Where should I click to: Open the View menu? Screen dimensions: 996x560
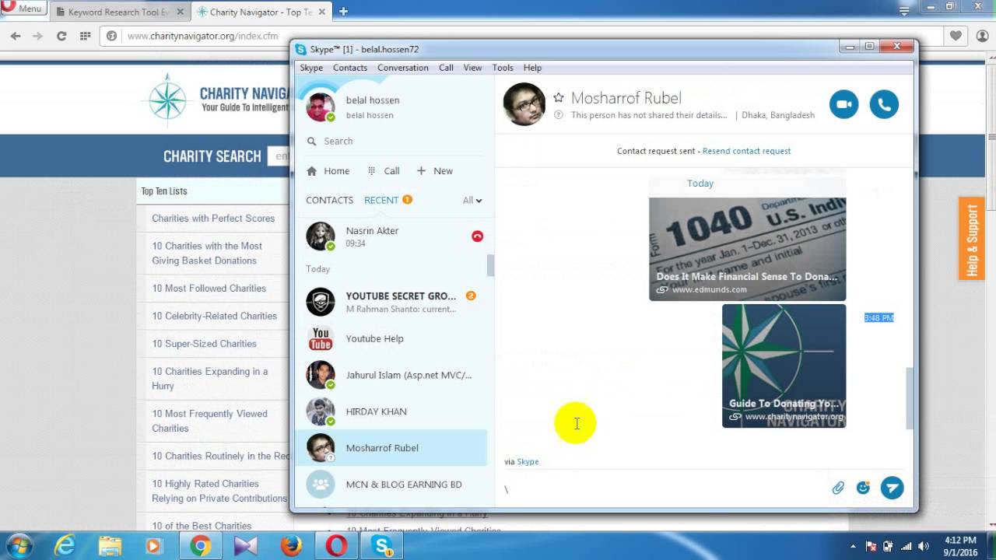point(473,68)
